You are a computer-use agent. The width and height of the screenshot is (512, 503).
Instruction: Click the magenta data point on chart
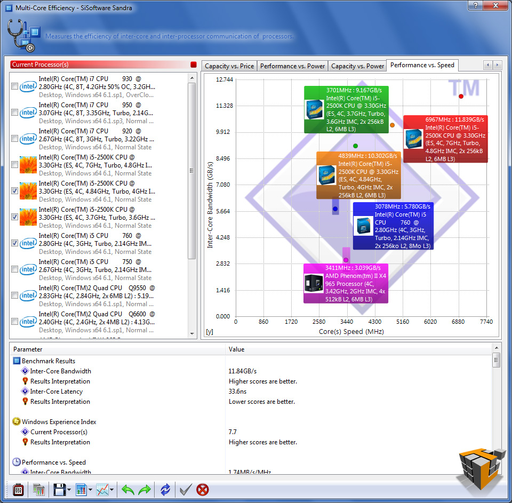[346, 260]
